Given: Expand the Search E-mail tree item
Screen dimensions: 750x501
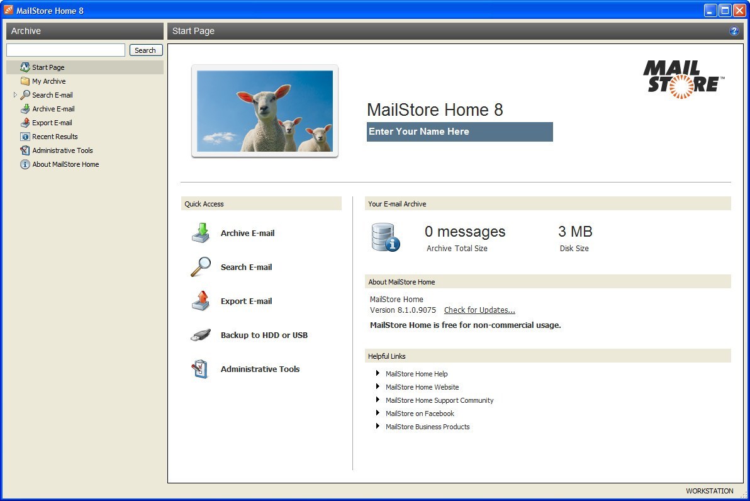Looking at the screenshot, I should (15, 94).
